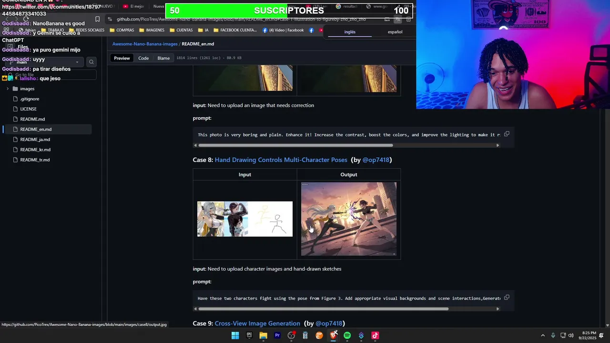This screenshot has height=343, width=610.
Task: Open network status tray icon
Action: pyautogui.click(x=562, y=335)
